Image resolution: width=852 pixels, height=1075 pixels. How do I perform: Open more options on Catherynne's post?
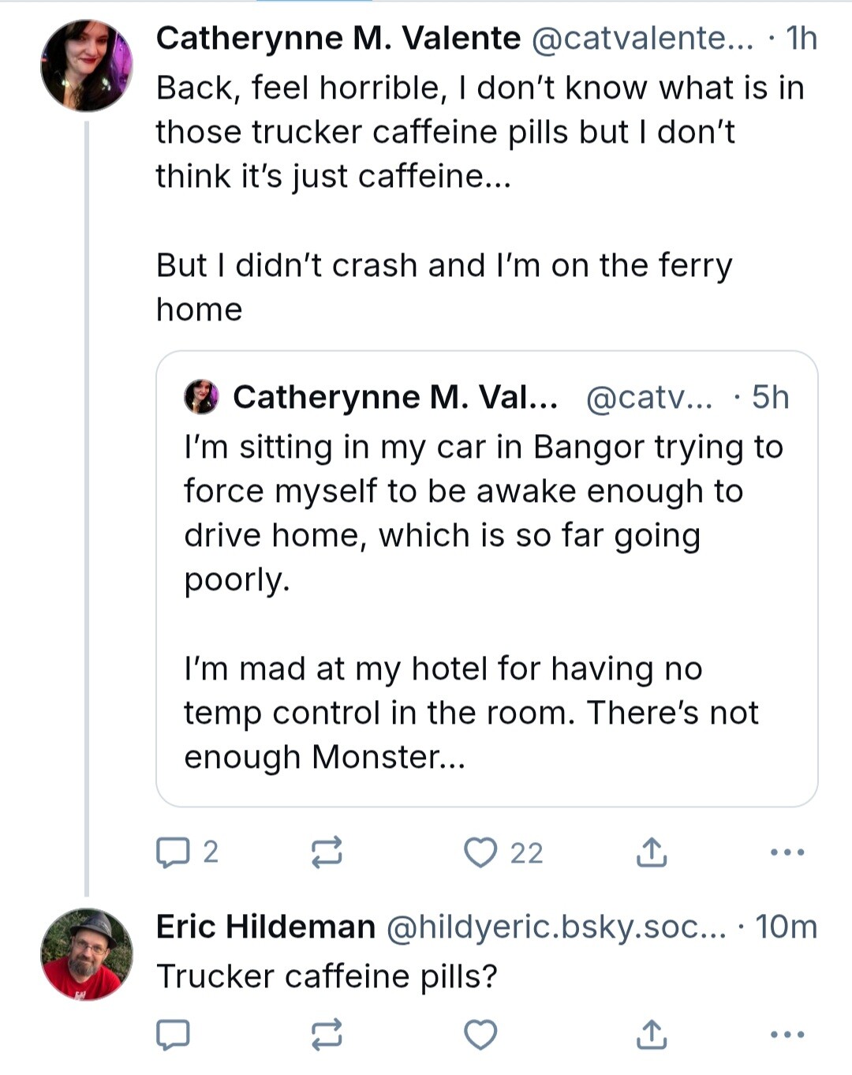pyautogui.click(x=787, y=852)
